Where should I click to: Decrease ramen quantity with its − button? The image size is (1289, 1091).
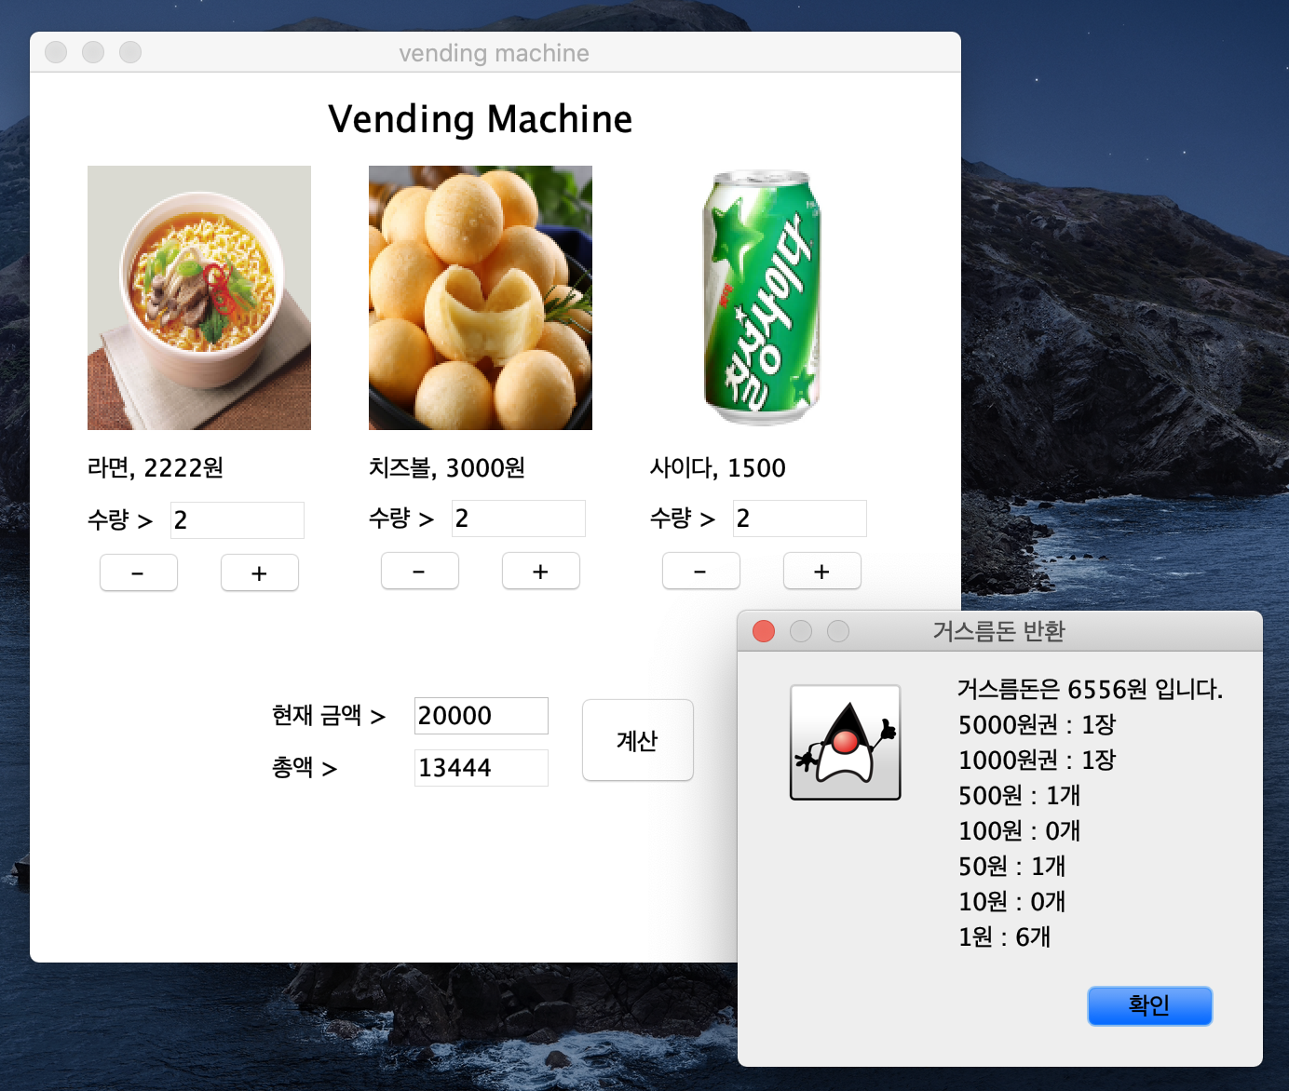138,572
